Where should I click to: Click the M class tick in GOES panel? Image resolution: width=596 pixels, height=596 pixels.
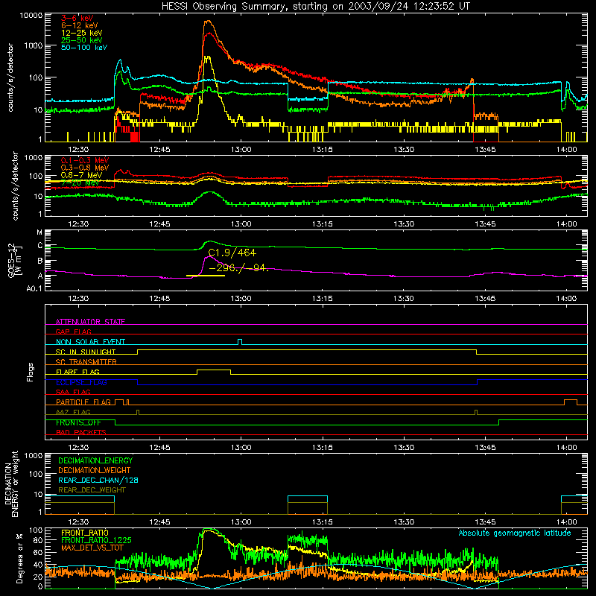(x=39, y=232)
